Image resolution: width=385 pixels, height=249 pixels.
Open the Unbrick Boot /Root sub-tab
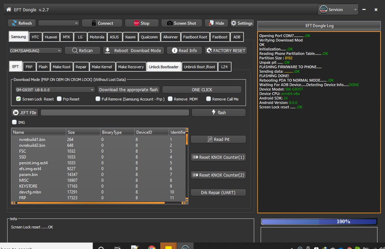pos(199,67)
